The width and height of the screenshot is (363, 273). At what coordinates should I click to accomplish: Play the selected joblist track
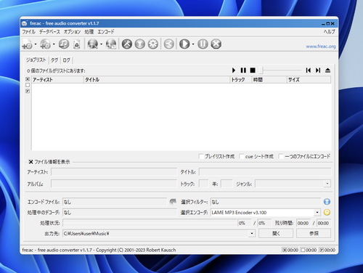234,70
